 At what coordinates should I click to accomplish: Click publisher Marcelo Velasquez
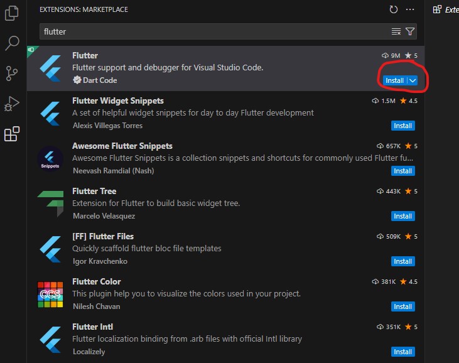104,216
